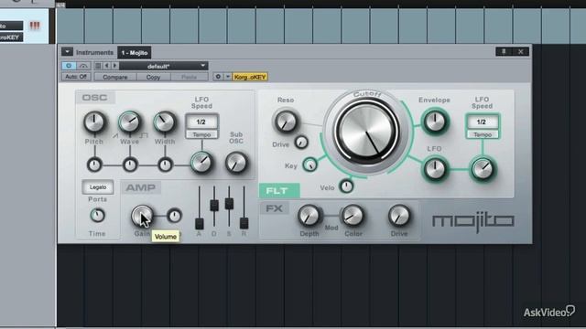Click the filter Key tracking knob
Screen dimensions: 586x329
pos(309,164)
